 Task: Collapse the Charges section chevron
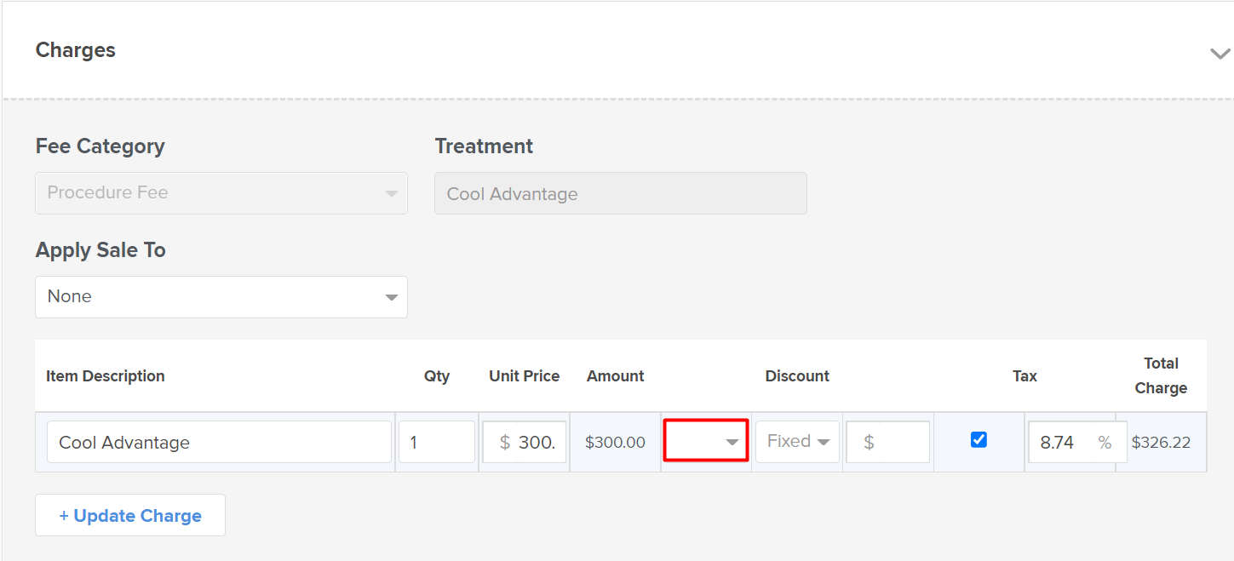1220,53
